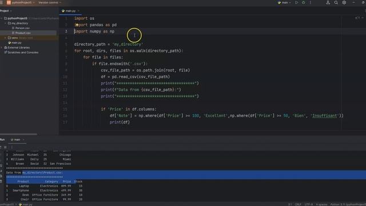Expand the venv folder
The image size is (366, 206).
(x=6, y=38)
